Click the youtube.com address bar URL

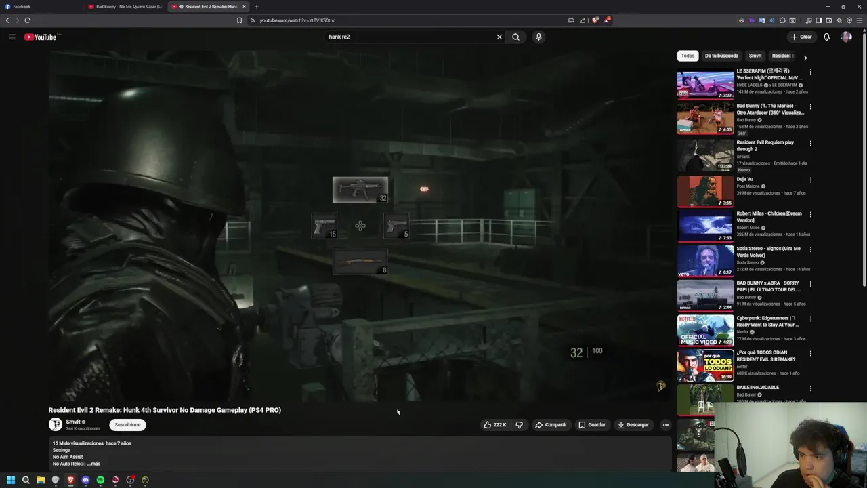point(297,20)
